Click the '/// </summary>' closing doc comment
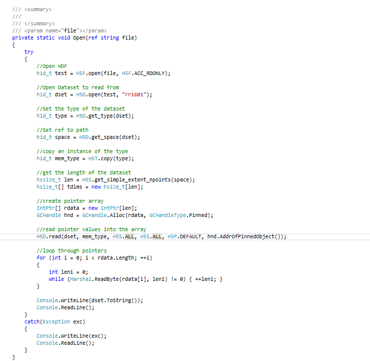Image resolution: width=370 pixels, height=361 pixels. tap(34, 24)
